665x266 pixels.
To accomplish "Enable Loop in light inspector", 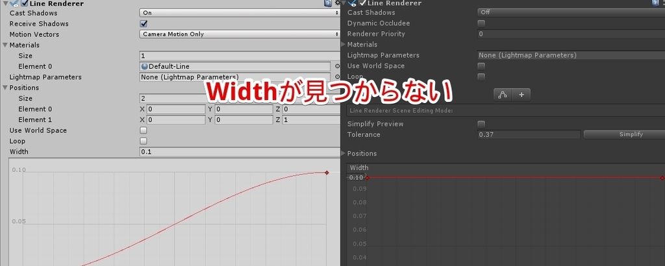I will click(144, 141).
